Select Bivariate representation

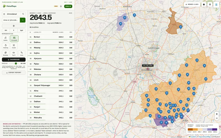[6, 54]
